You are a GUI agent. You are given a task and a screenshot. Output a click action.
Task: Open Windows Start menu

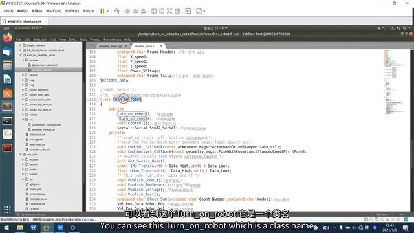click(6, 227)
